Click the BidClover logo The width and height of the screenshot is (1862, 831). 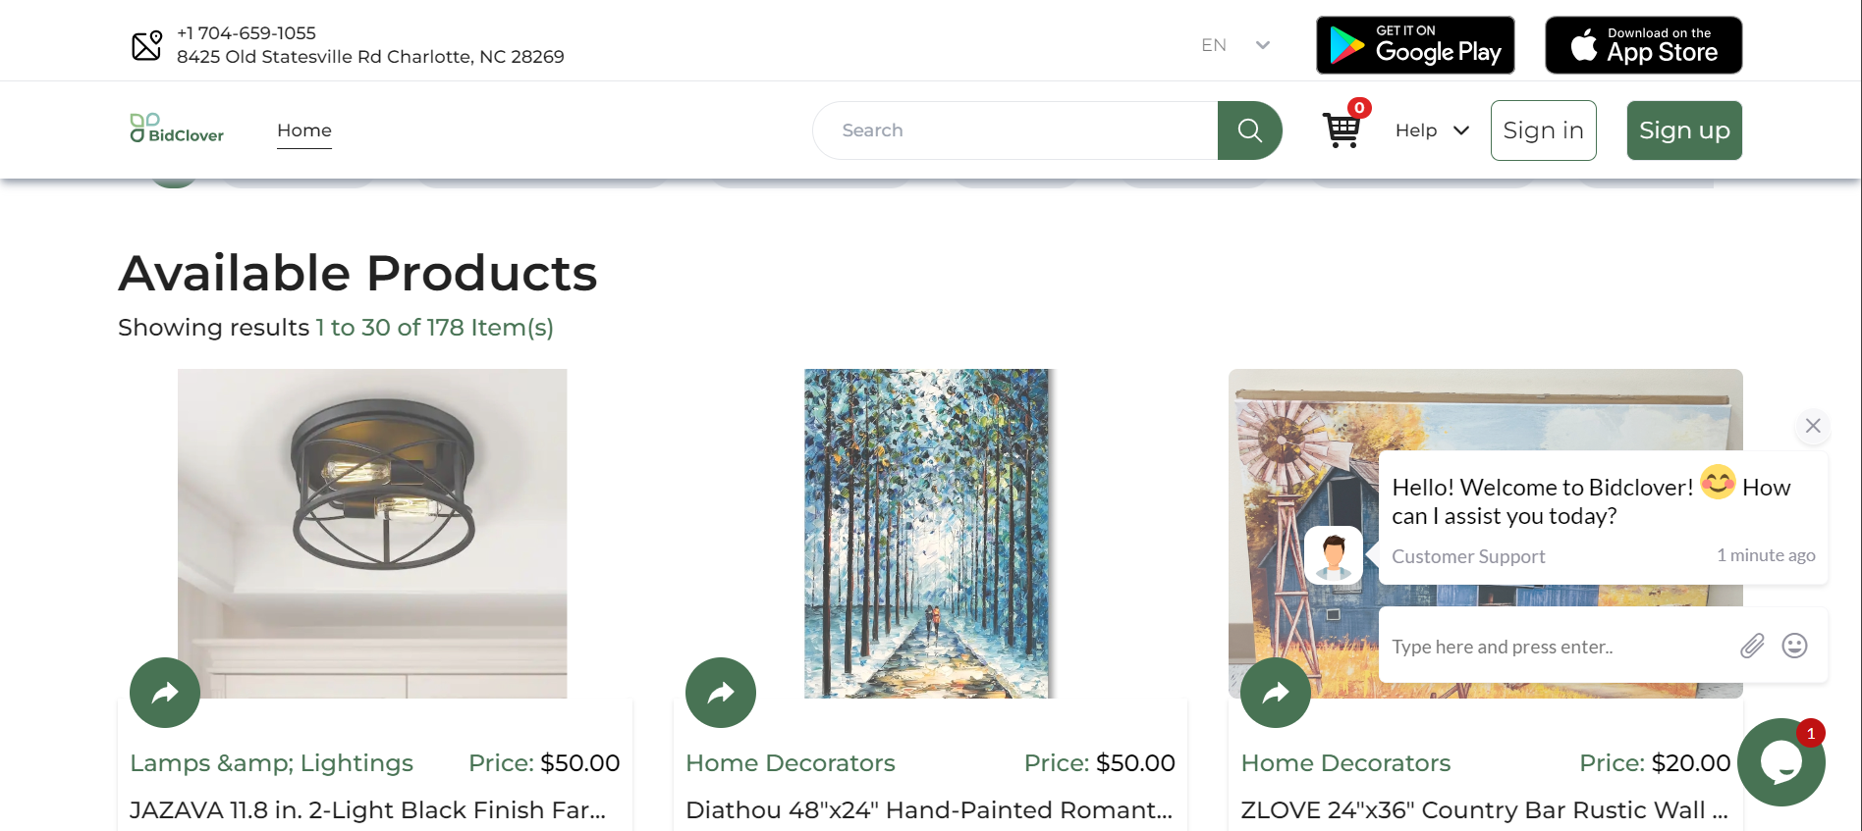click(178, 130)
